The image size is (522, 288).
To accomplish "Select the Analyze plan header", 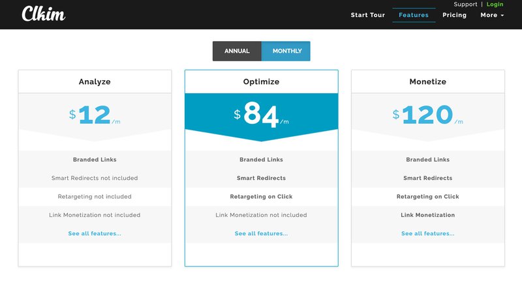I will tap(95, 81).
